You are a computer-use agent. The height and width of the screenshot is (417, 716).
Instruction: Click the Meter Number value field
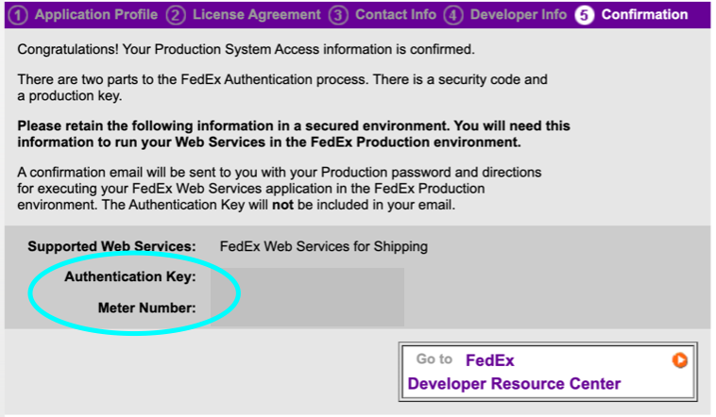point(308,309)
